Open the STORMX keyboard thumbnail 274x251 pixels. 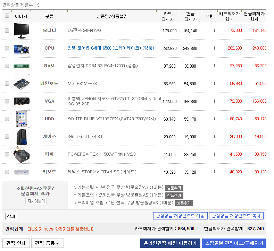coord(22,172)
